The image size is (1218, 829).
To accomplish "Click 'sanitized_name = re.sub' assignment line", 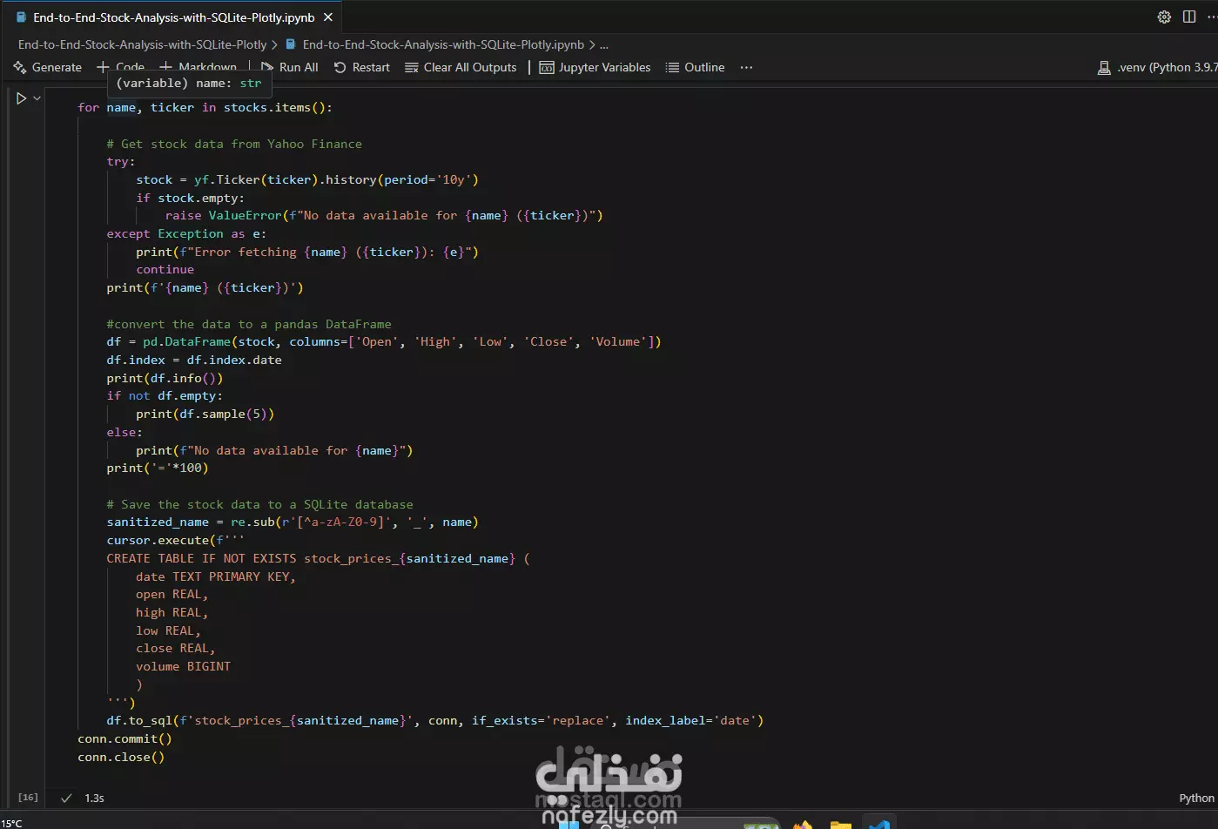I will (293, 522).
